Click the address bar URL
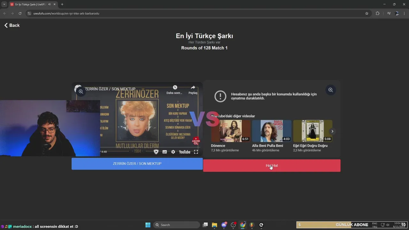The image size is (409, 230). click(x=66, y=13)
